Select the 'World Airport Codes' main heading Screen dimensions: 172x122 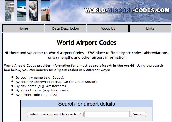pyautogui.click(x=86, y=43)
